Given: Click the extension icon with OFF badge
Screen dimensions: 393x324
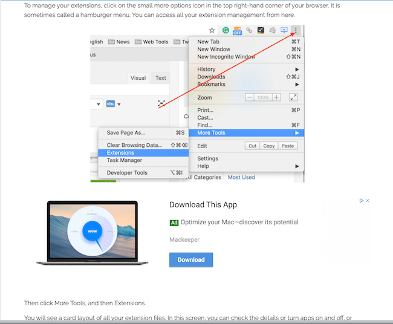Looking at the screenshot, I should 238,30.
